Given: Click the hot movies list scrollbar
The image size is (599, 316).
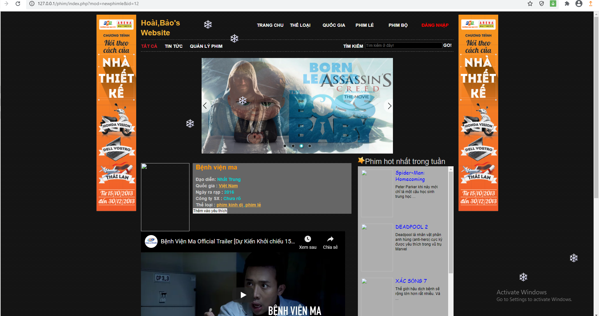Looking at the screenshot, I should click(451, 222).
